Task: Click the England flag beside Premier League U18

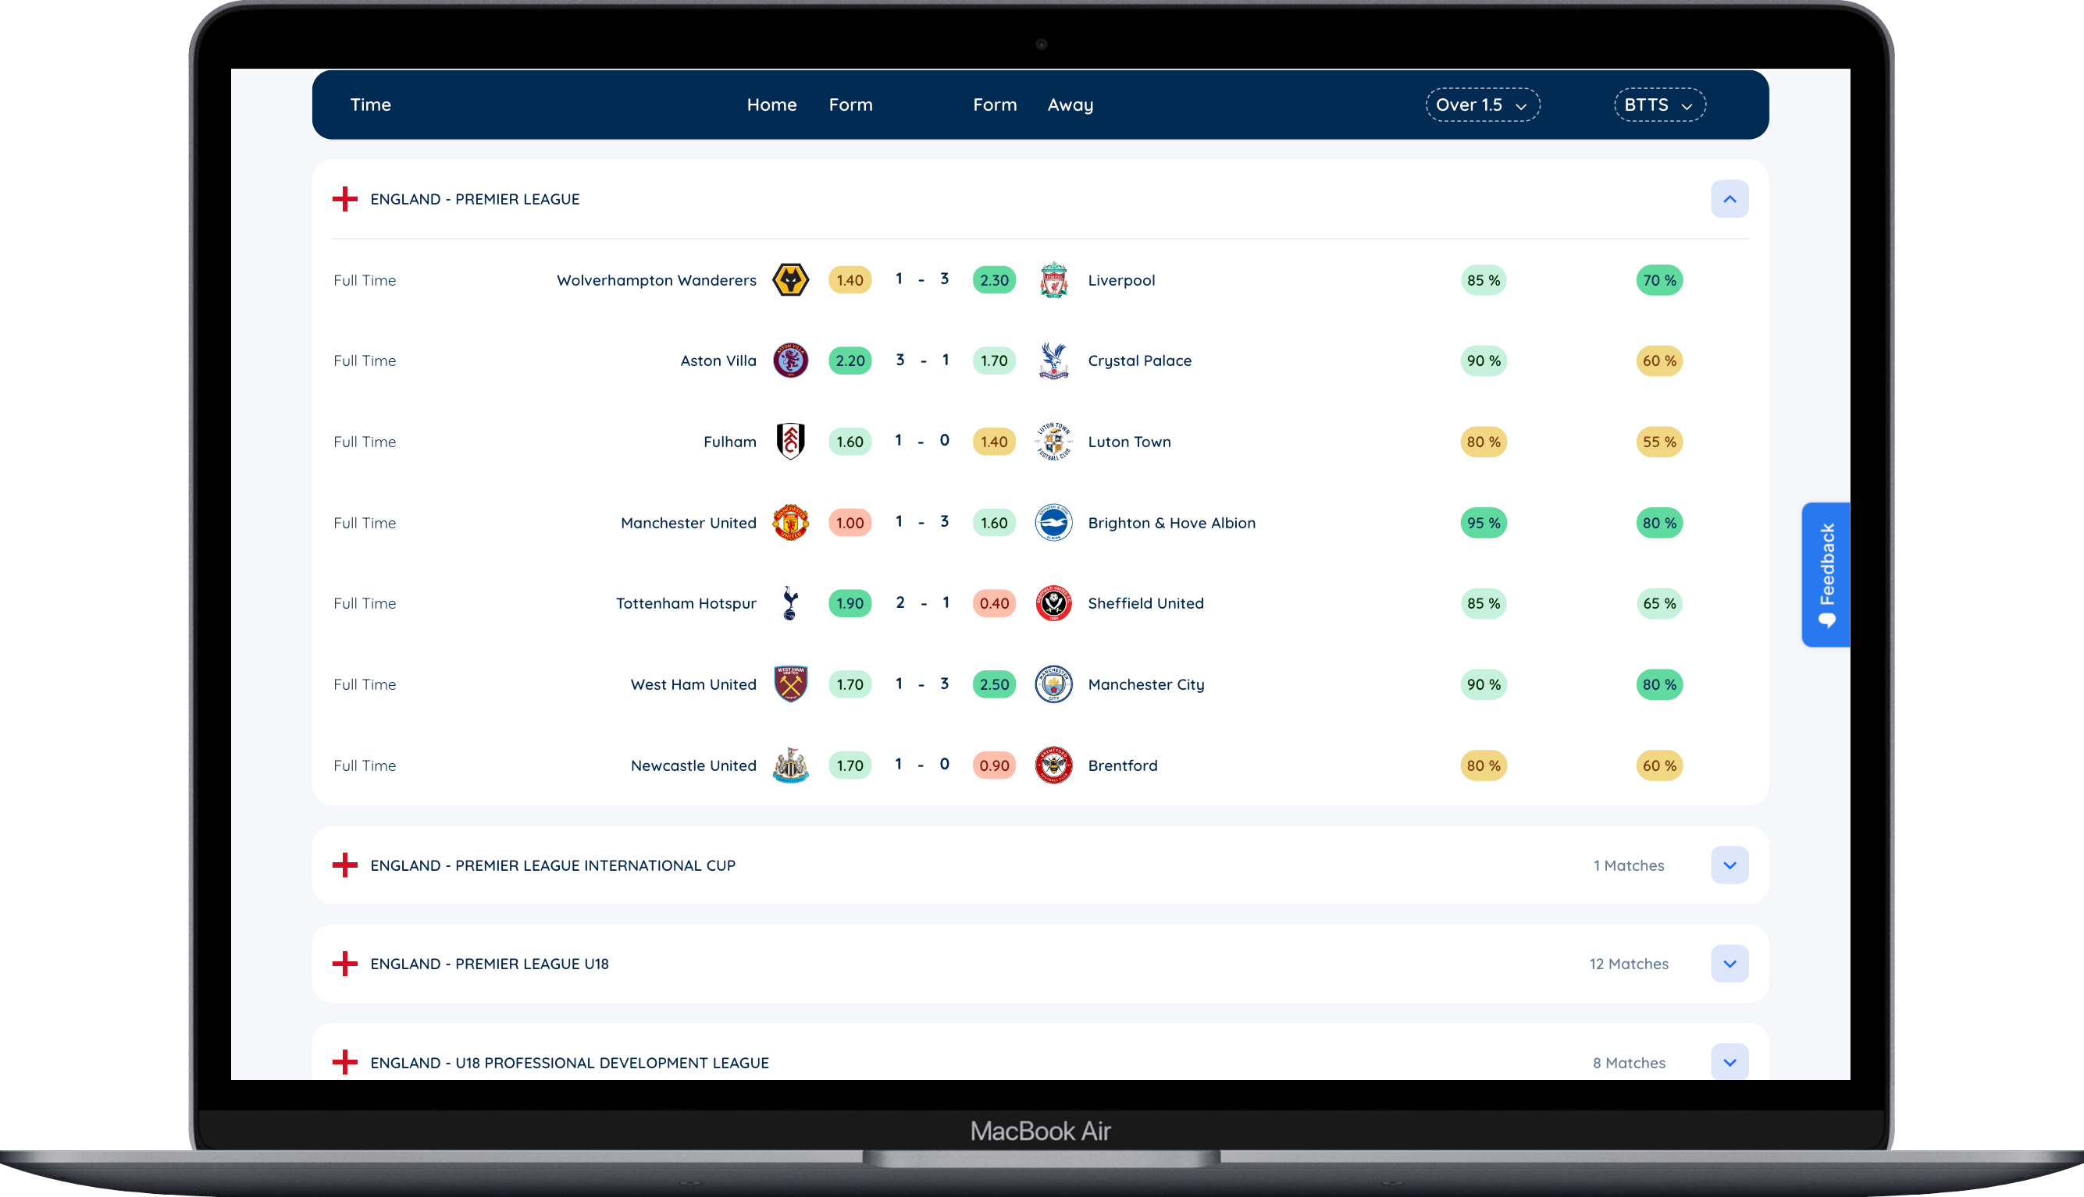Action: tap(344, 964)
